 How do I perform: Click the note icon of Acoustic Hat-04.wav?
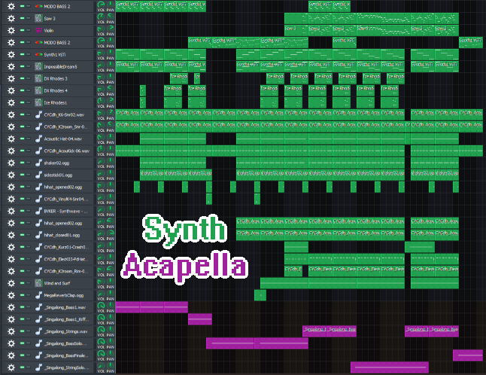(38, 139)
